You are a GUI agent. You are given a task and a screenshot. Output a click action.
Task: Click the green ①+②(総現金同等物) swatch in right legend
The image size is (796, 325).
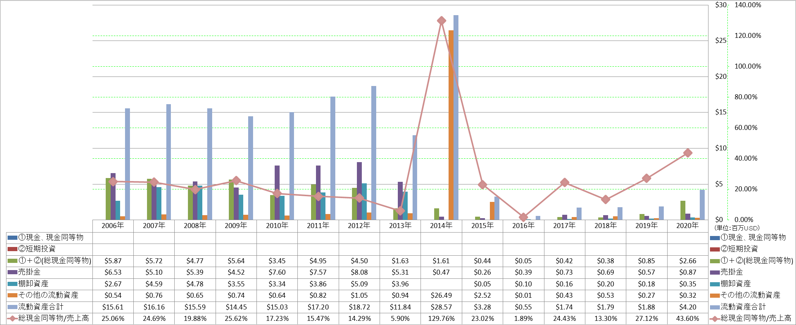coord(715,261)
